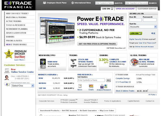Click the Online Service Center laptop icon

pyautogui.click(x=7, y=71)
